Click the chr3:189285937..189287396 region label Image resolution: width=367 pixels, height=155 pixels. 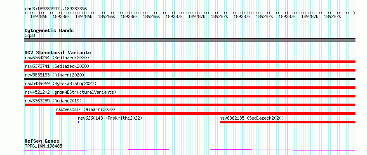(x=56, y=9)
